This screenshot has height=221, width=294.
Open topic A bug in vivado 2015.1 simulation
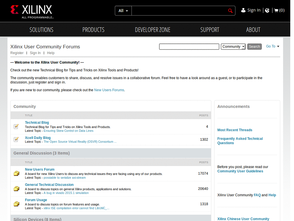click(66, 193)
